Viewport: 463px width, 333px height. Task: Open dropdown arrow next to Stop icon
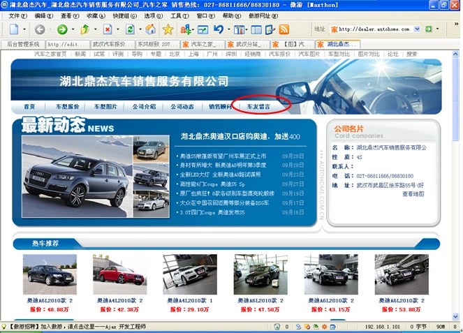pyautogui.click(x=118, y=29)
